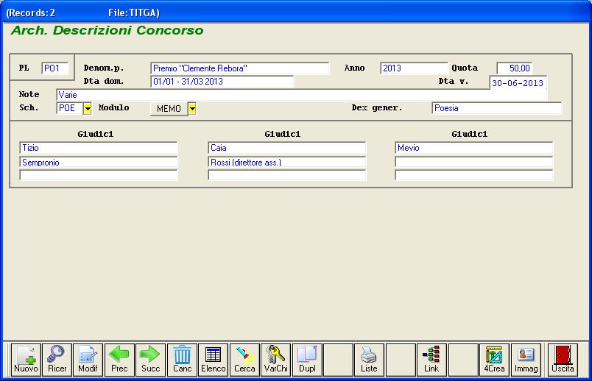Click the Dex gener. field Poesia
This screenshot has height=381, width=592.
point(496,108)
